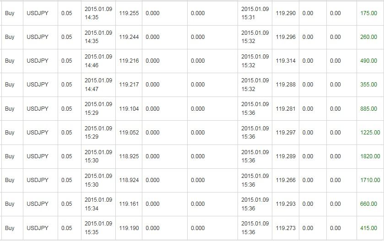
Task: Select close price 119.266
Action: (x=286, y=180)
